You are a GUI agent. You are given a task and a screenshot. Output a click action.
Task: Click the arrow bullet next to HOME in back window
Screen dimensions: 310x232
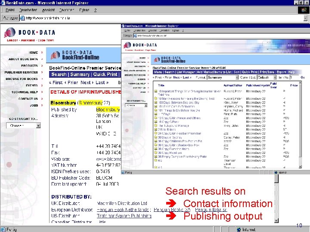click(x=42, y=52)
